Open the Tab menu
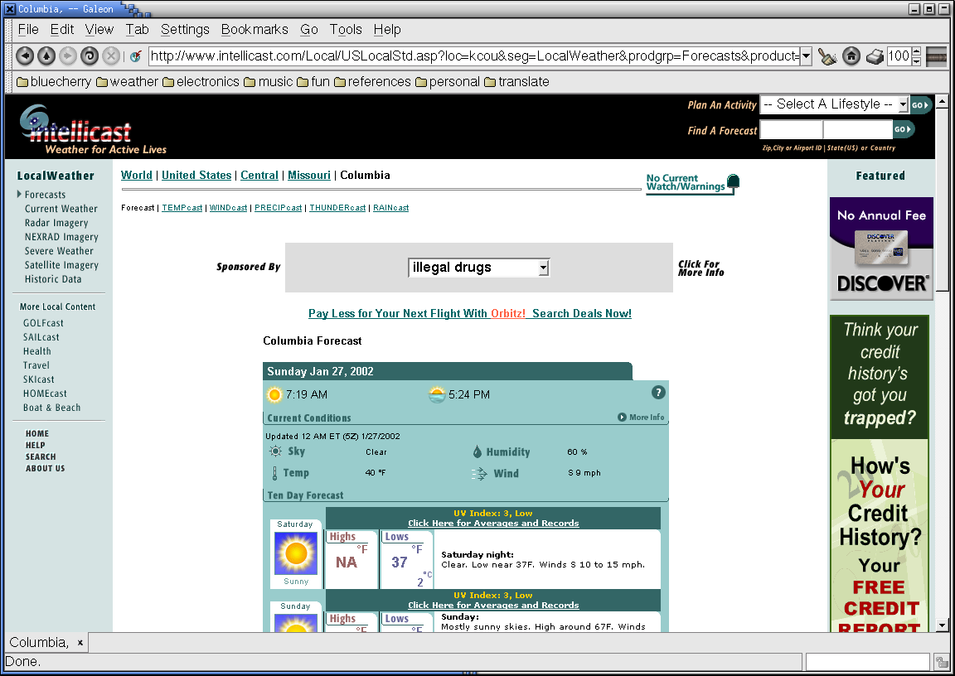The width and height of the screenshot is (955, 676). tap(137, 30)
